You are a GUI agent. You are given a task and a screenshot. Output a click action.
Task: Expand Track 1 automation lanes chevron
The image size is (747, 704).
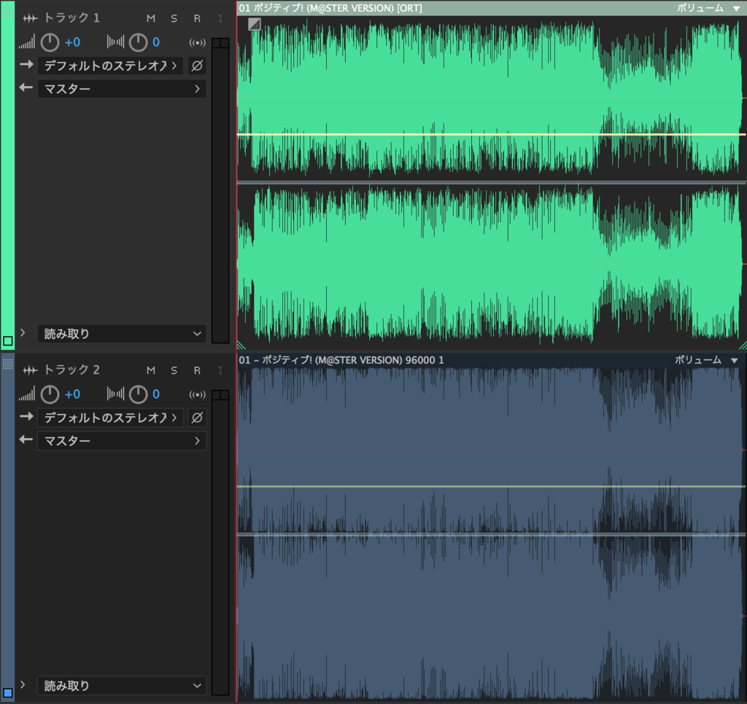23,333
